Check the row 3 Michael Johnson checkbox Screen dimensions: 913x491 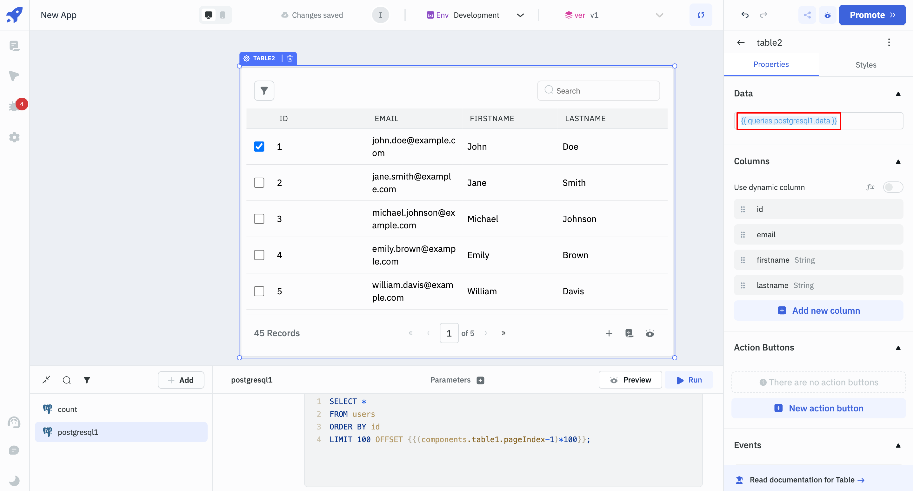click(259, 219)
